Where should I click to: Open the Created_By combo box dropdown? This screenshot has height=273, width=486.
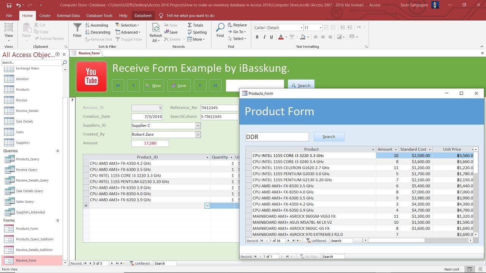(198, 135)
